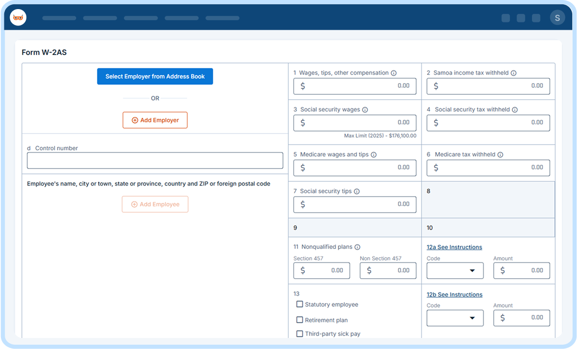
Task: Click the owl logo icon
Action: tap(18, 18)
